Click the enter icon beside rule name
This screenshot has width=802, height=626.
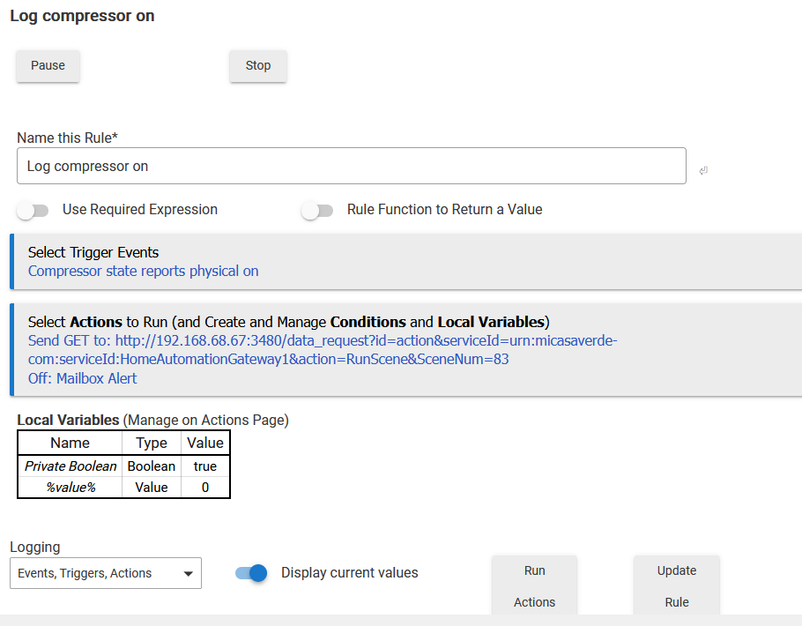(703, 171)
